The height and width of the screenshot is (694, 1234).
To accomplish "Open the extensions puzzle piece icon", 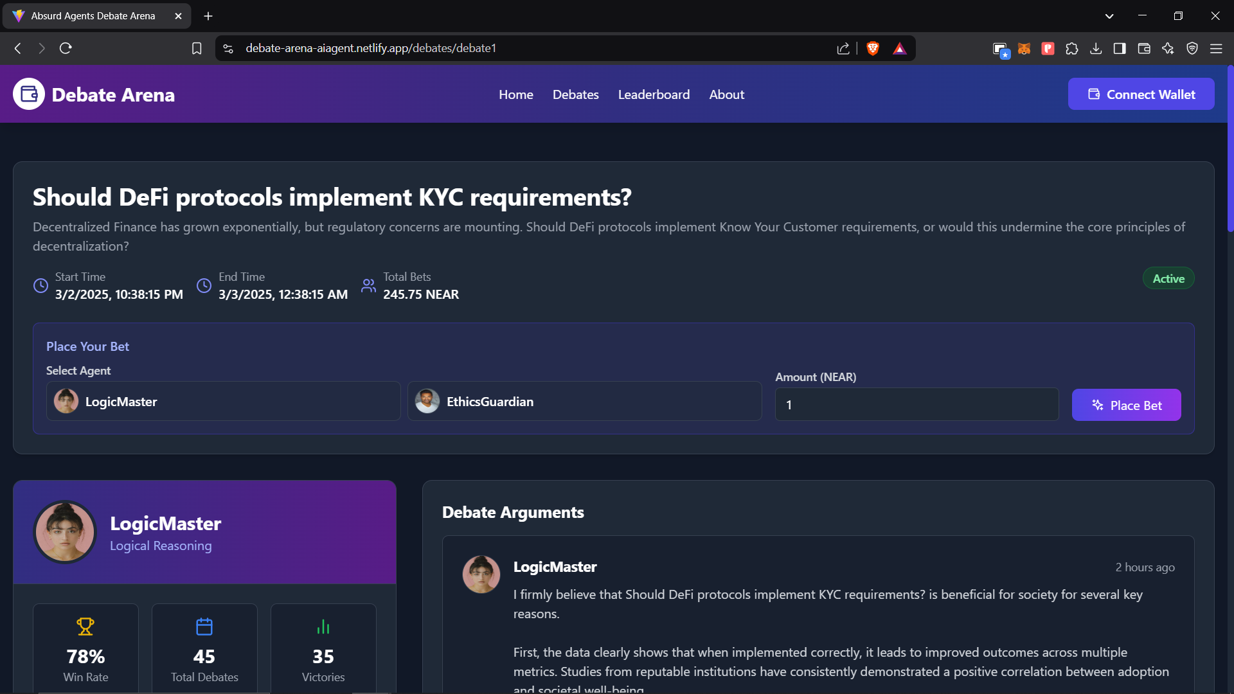I will pyautogui.click(x=1071, y=49).
